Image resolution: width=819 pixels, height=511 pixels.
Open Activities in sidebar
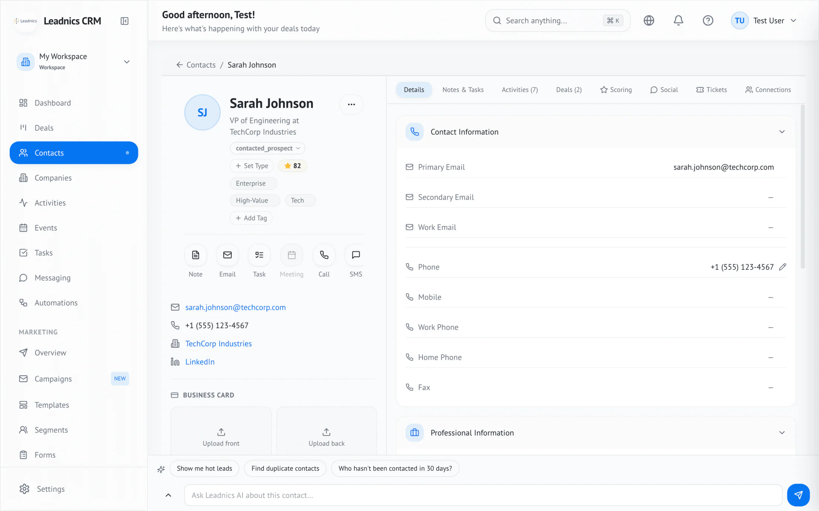[74, 203]
